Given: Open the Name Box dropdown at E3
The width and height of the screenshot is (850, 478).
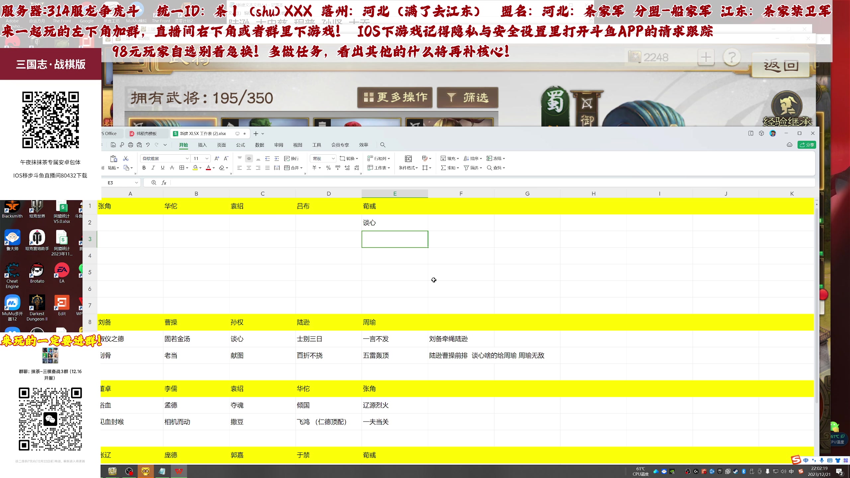Looking at the screenshot, I should pyautogui.click(x=136, y=183).
